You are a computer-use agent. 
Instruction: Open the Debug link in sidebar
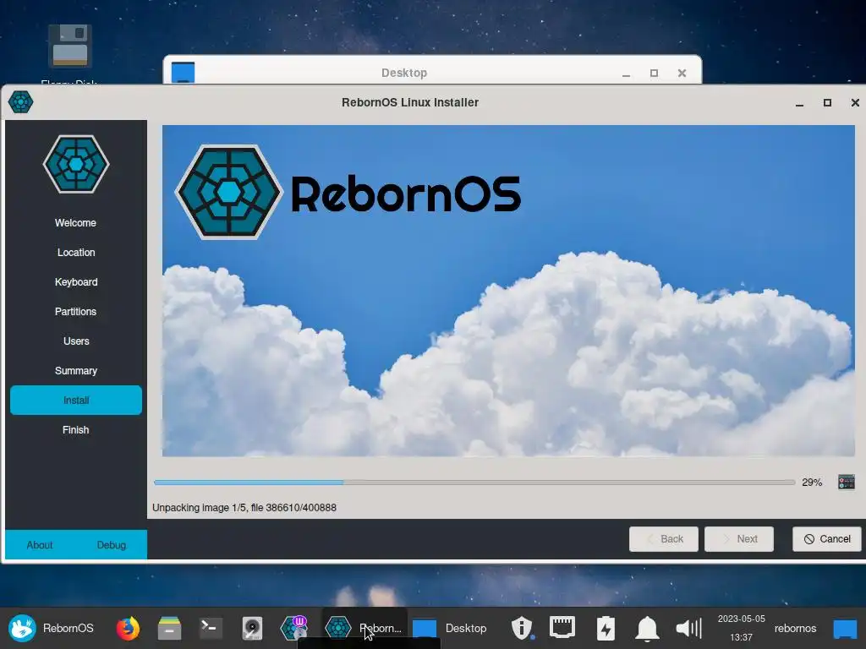pos(112,545)
